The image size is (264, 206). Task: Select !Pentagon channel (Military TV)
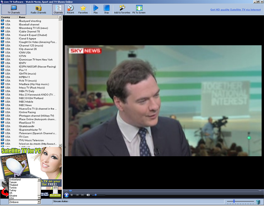click(37, 116)
